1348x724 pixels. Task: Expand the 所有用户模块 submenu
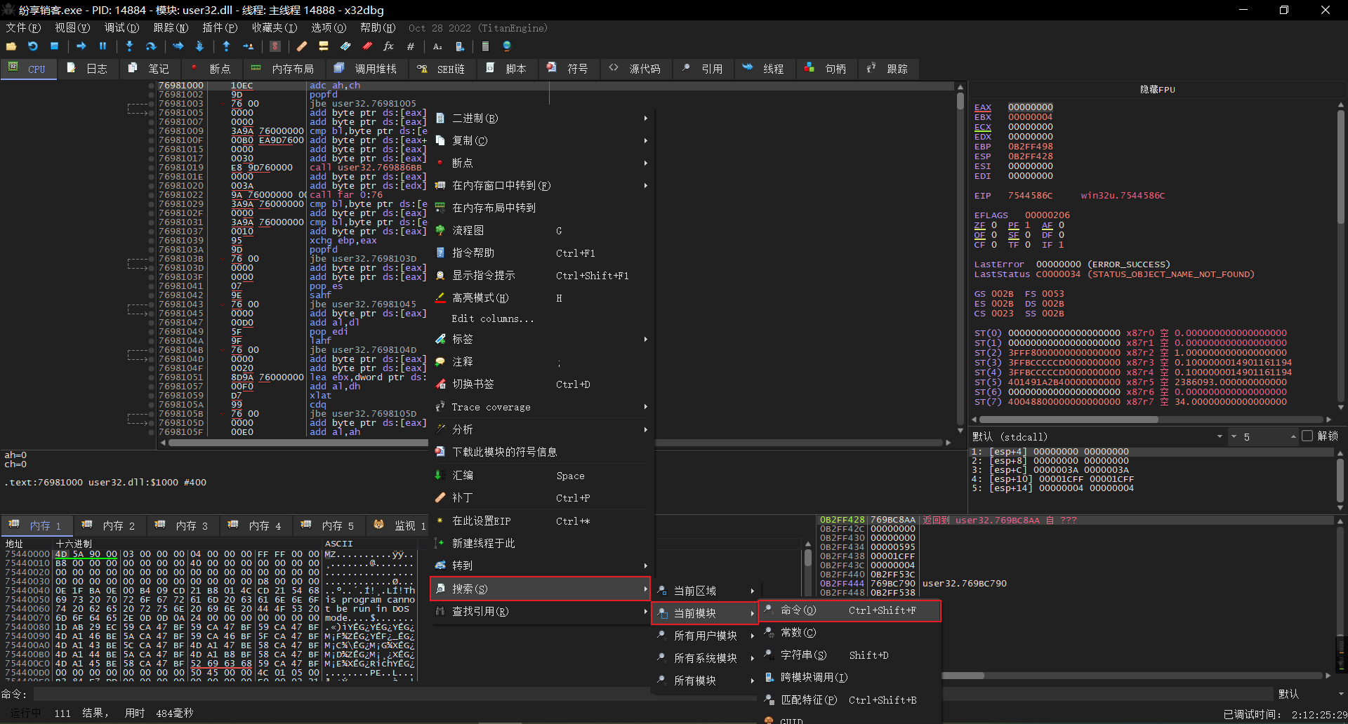tap(705, 636)
